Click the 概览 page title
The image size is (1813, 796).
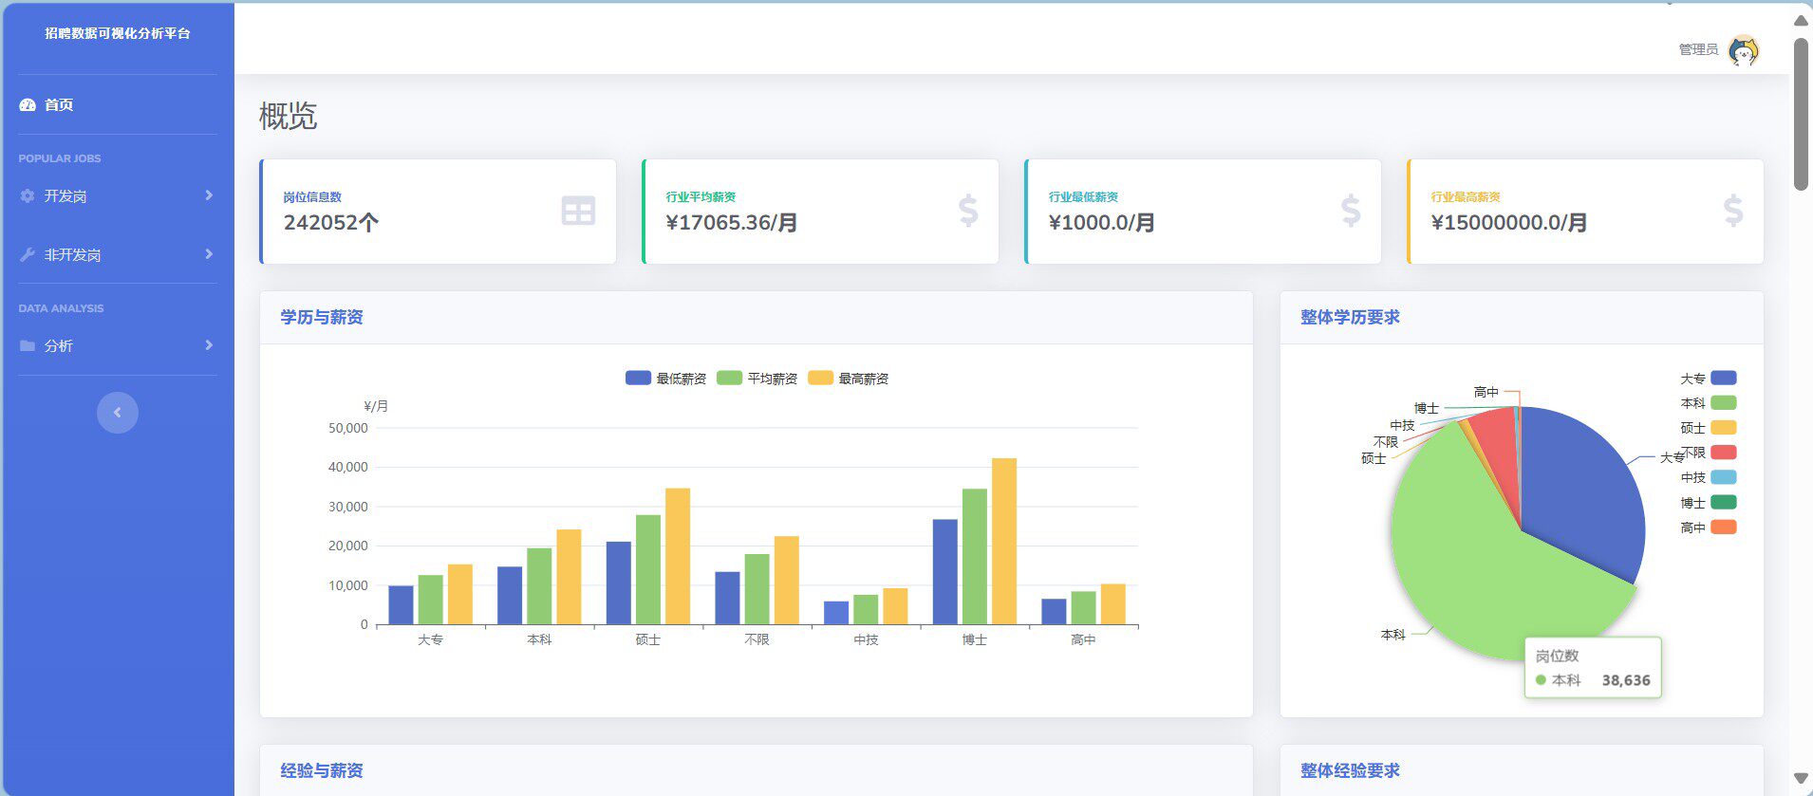tap(288, 116)
